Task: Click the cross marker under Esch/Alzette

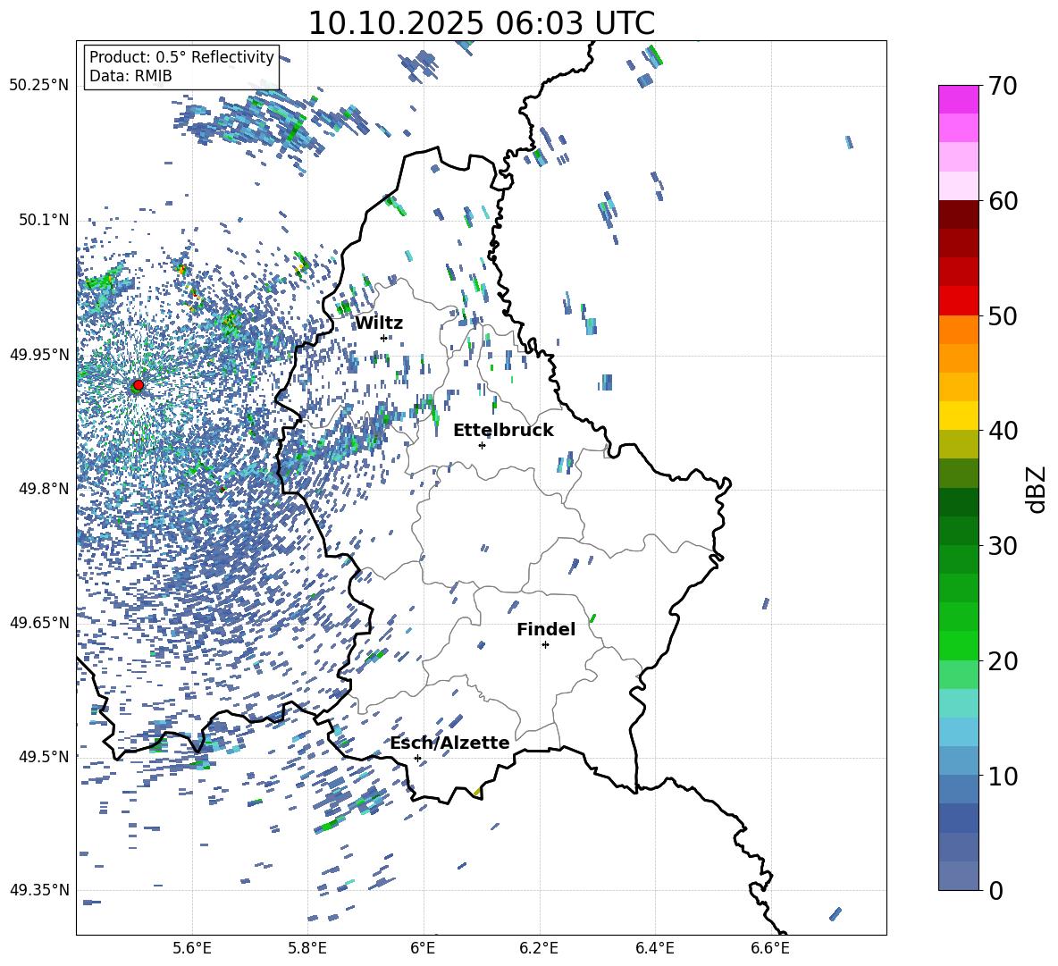Action: coord(417,758)
